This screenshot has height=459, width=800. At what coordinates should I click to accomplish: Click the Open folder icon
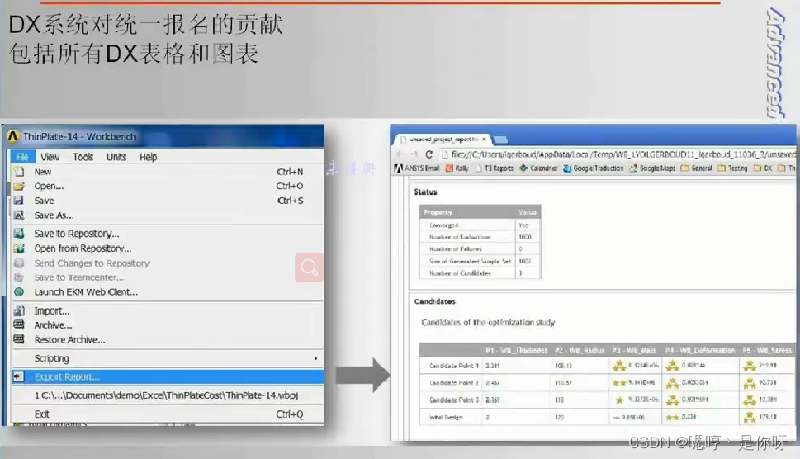pyautogui.click(x=19, y=186)
